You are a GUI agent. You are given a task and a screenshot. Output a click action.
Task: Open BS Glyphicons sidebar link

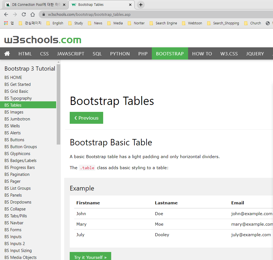pyautogui.click(x=28, y=153)
